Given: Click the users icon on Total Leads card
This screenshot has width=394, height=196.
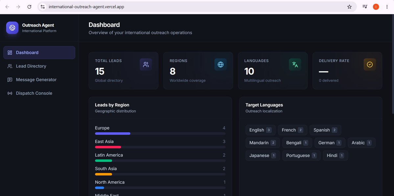Looking at the screenshot, I should click(x=146, y=64).
